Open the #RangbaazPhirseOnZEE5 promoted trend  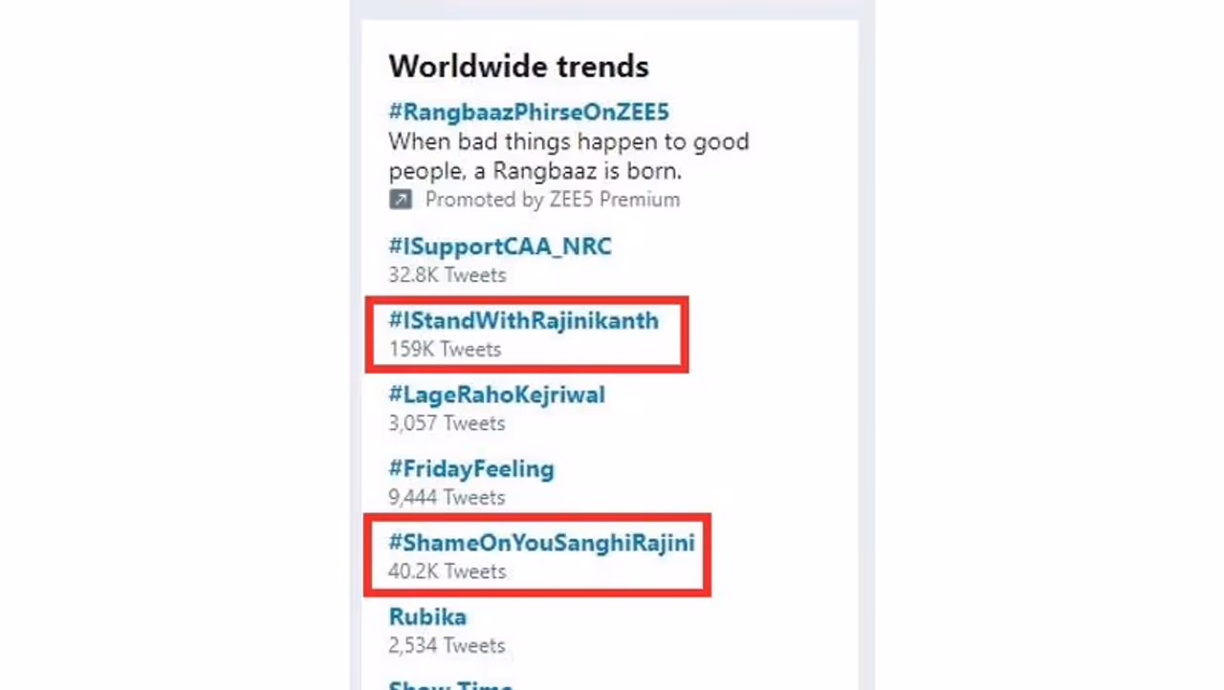(x=528, y=112)
